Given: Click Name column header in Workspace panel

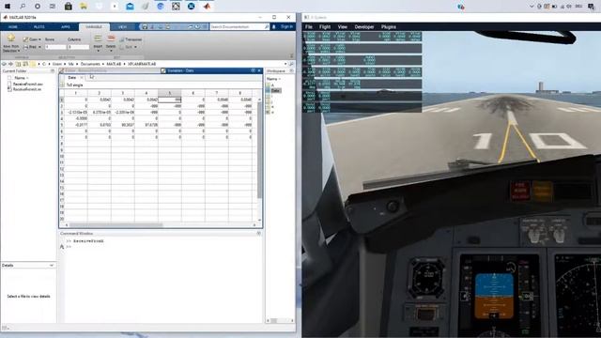Looking at the screenshot, I should pos(272,79).
